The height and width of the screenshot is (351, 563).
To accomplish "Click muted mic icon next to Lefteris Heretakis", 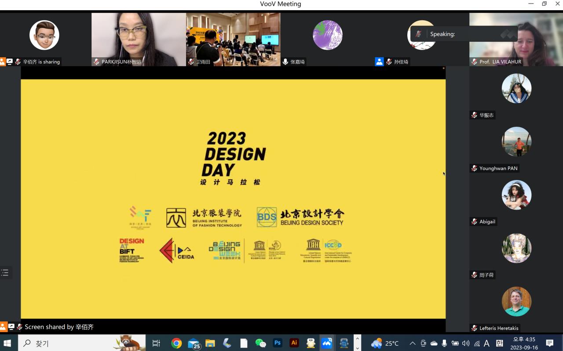I will [x=474, y=329].
